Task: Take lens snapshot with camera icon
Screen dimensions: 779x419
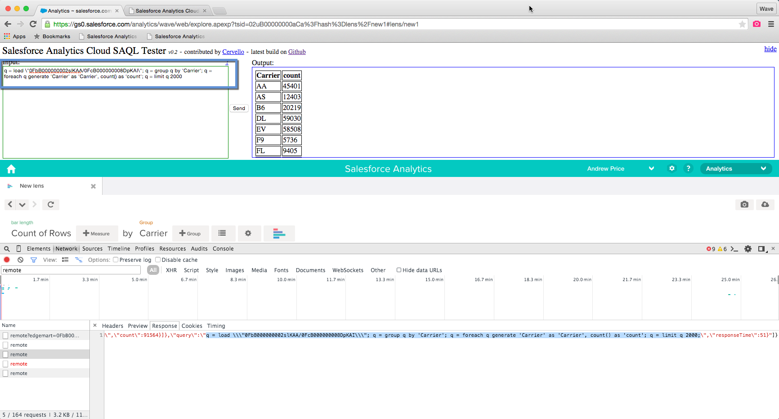Action: (744, 204)
